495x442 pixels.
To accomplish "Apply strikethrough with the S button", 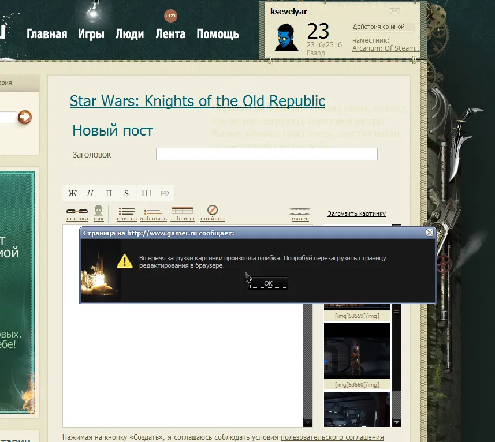I will click(126, 193).
